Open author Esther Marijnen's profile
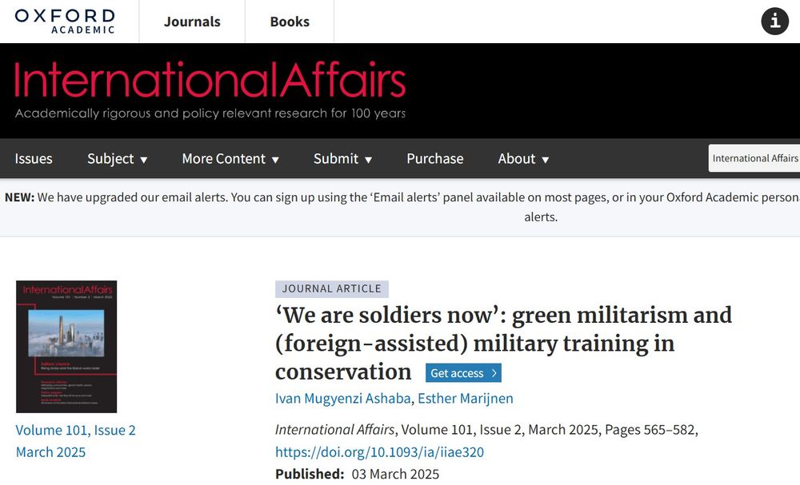Image resolution: width=800 pixels, height=485 pixels. click(466, 399)
